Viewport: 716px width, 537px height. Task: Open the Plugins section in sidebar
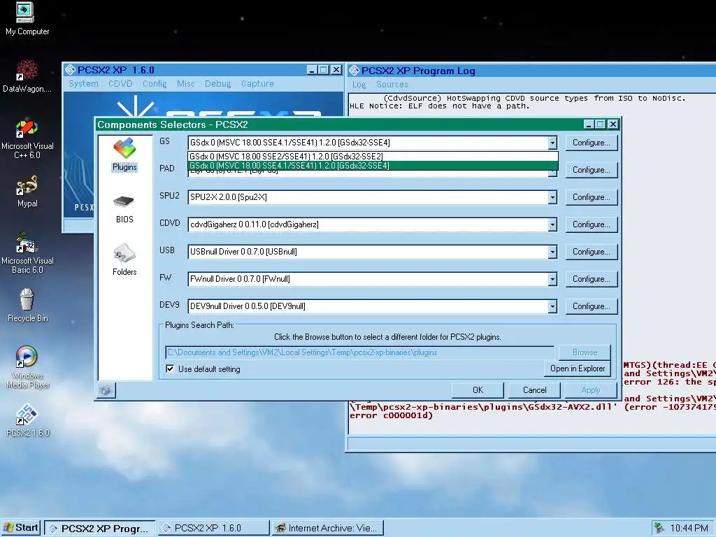pyautogui.click(x=124, y=155)
